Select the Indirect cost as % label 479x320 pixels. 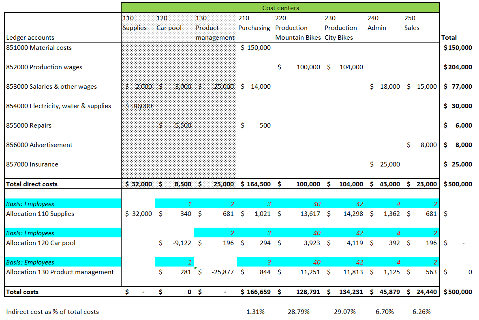pos(53,312)
